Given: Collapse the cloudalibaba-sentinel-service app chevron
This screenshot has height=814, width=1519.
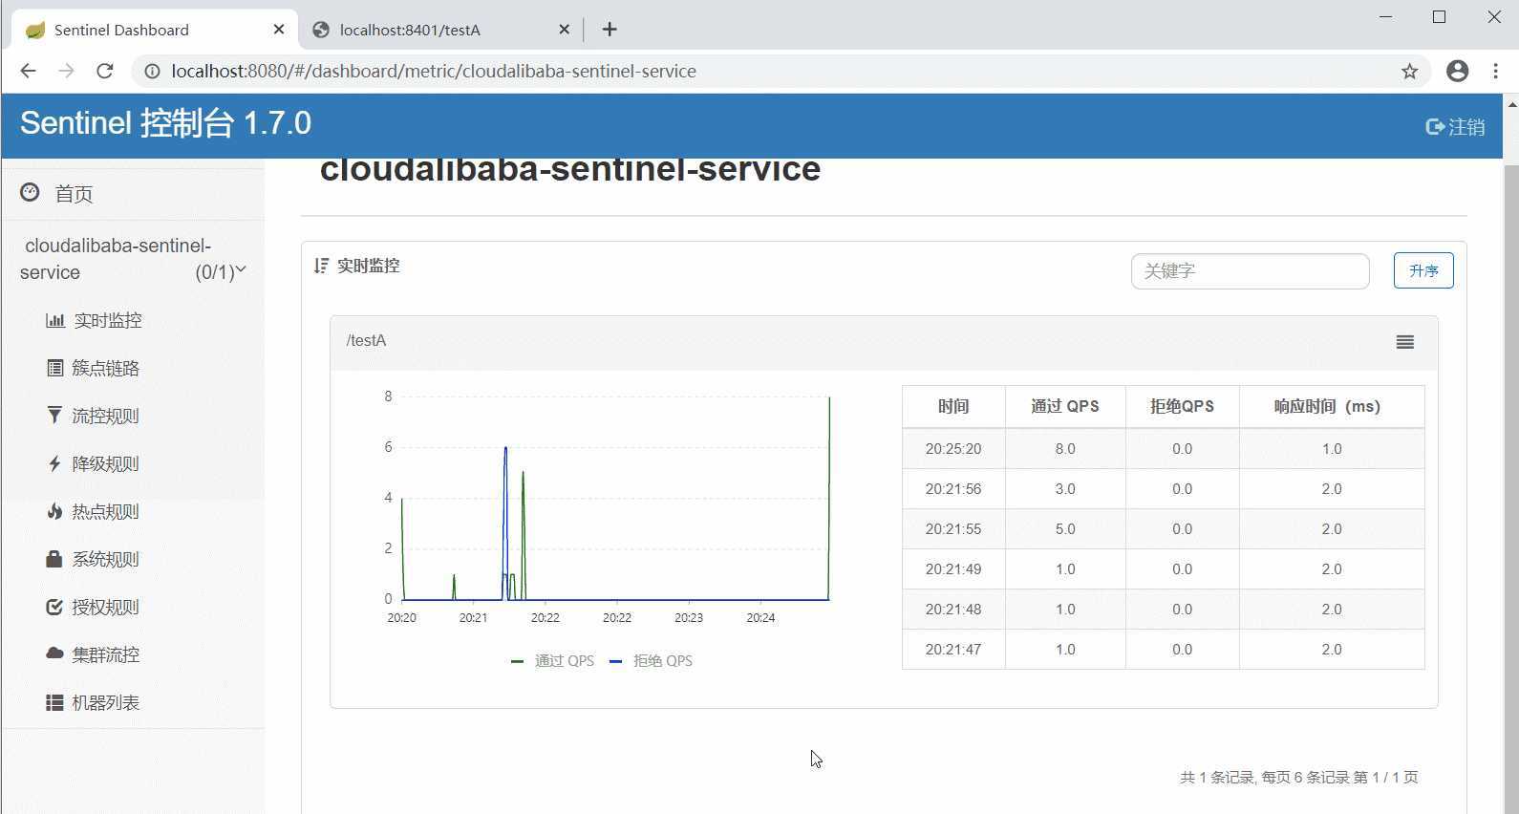Looking at the screenshot, I should click(x=241, y=270).
